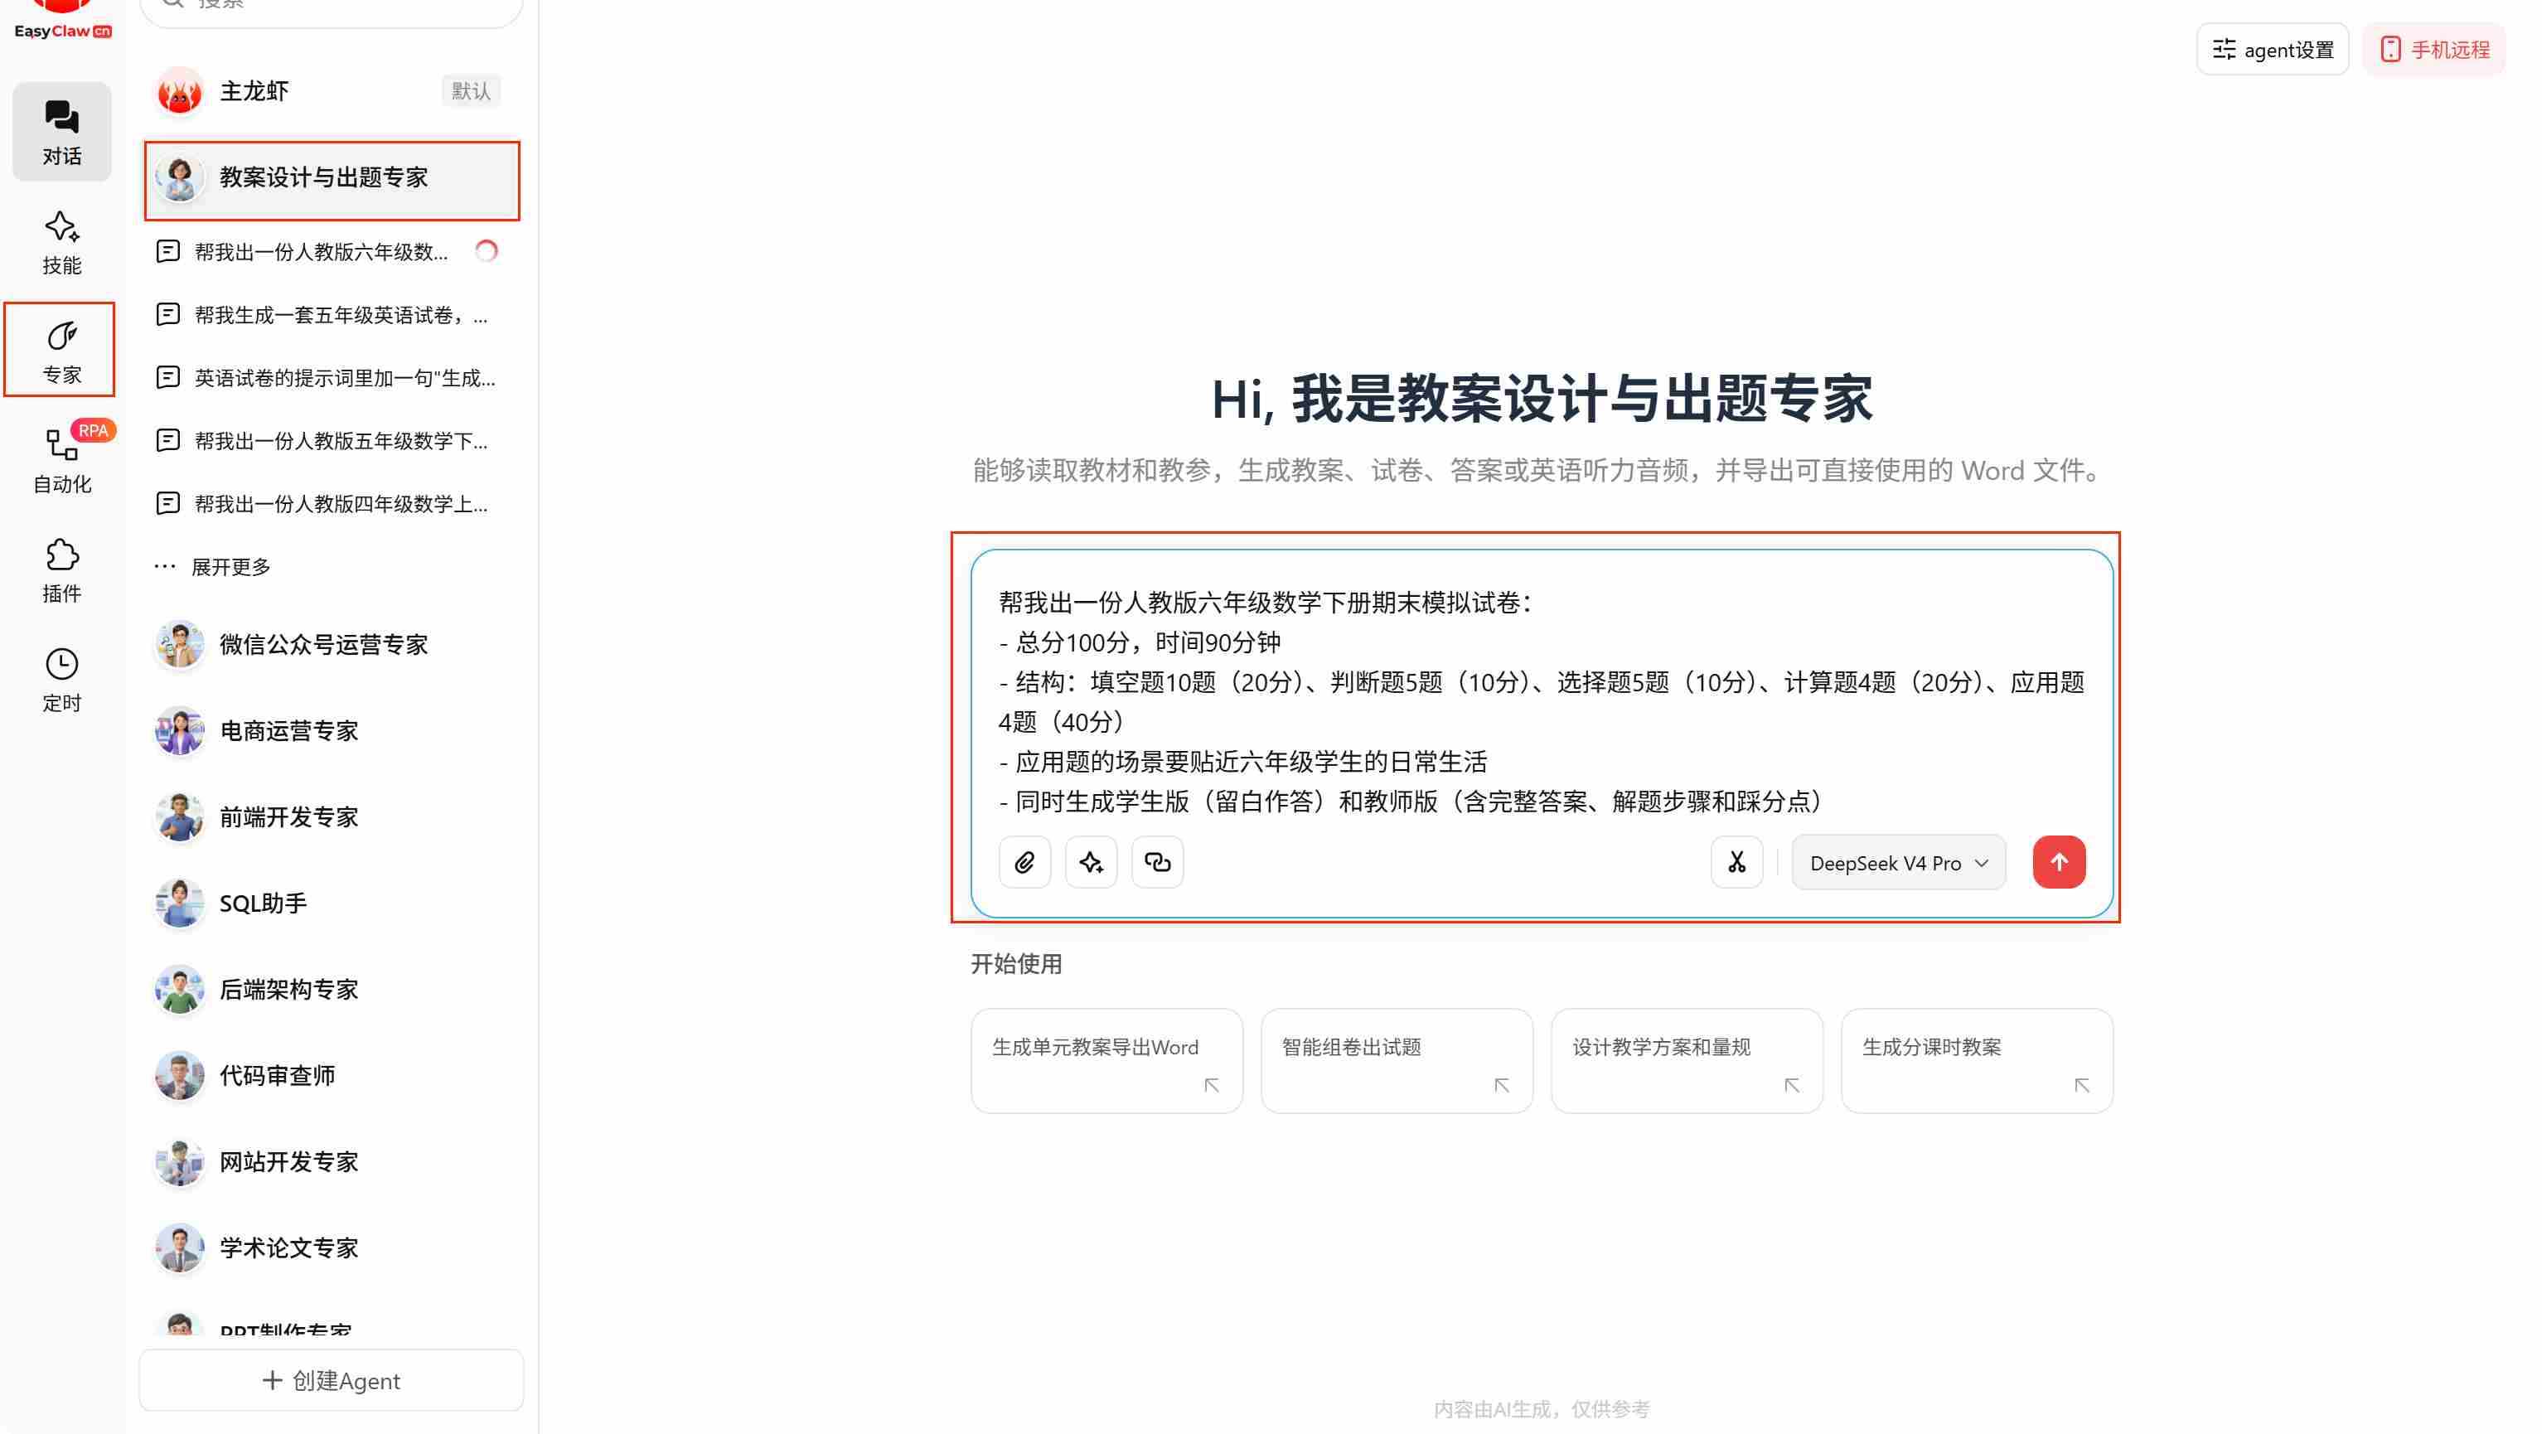Use the 设计教学方案和量规 suggestion
The width and height of the screenshot is (2542, 1434).
1687,1061
